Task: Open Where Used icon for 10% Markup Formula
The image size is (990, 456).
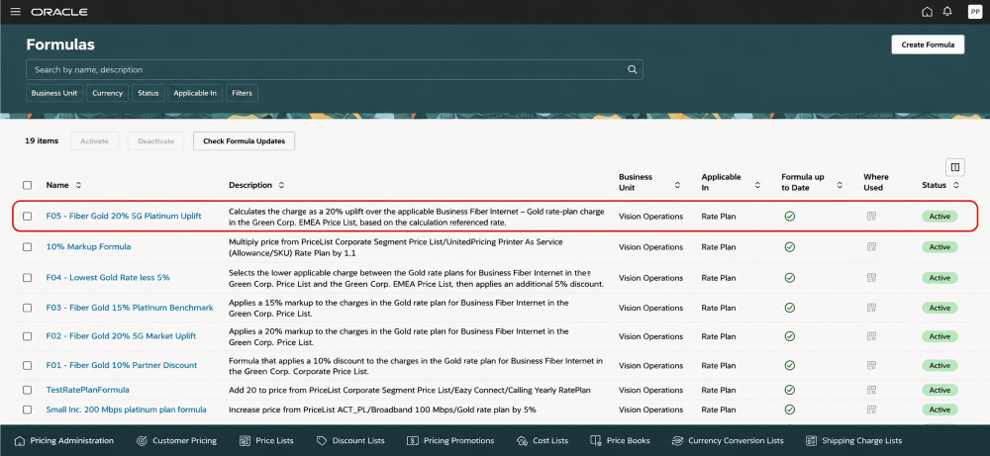Action: tap(872, 247)
